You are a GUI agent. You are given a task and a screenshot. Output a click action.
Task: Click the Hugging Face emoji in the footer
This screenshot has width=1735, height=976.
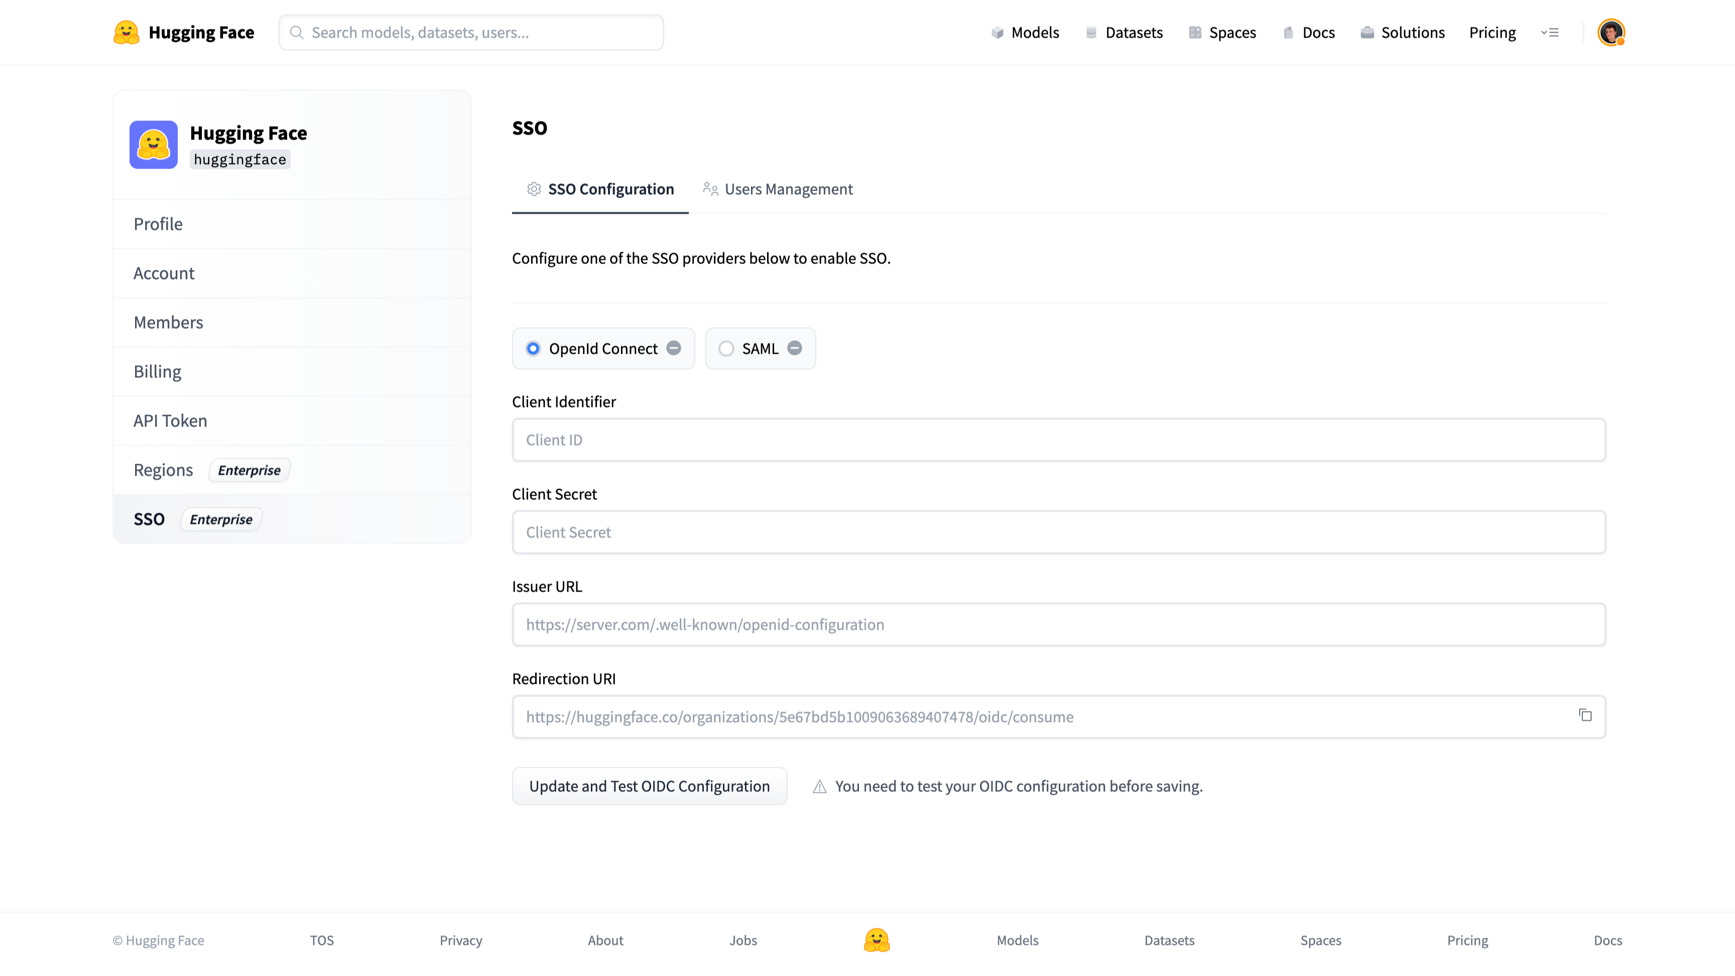tap(876, 940)
